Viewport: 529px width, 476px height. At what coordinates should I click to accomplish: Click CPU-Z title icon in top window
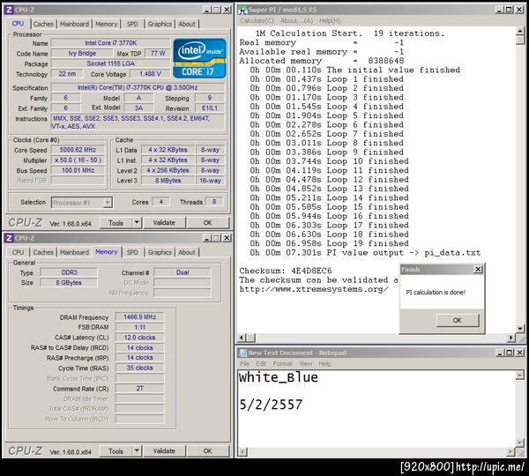point(9,10)
